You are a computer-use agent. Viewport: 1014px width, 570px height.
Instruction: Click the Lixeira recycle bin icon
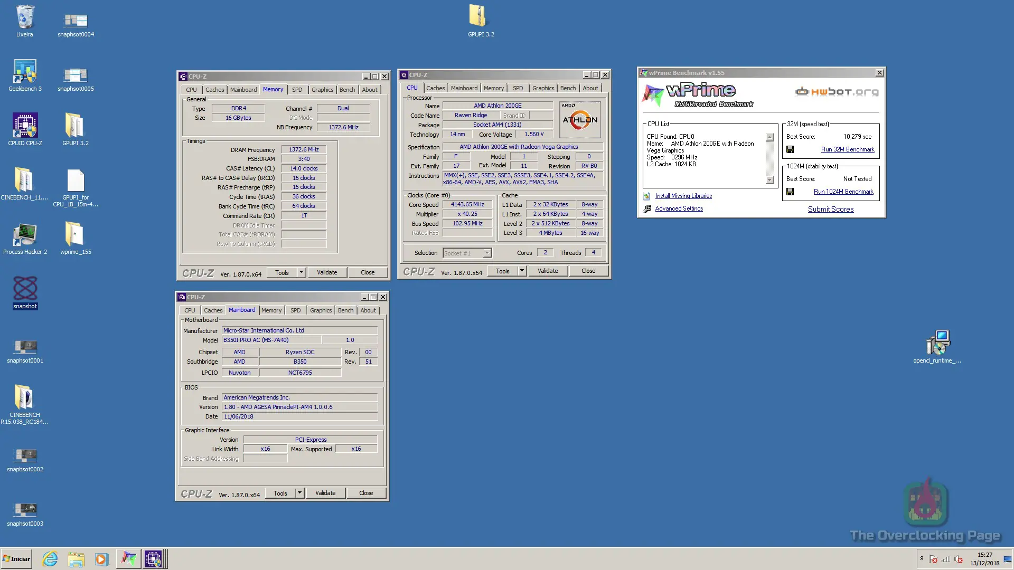(25, 21)
